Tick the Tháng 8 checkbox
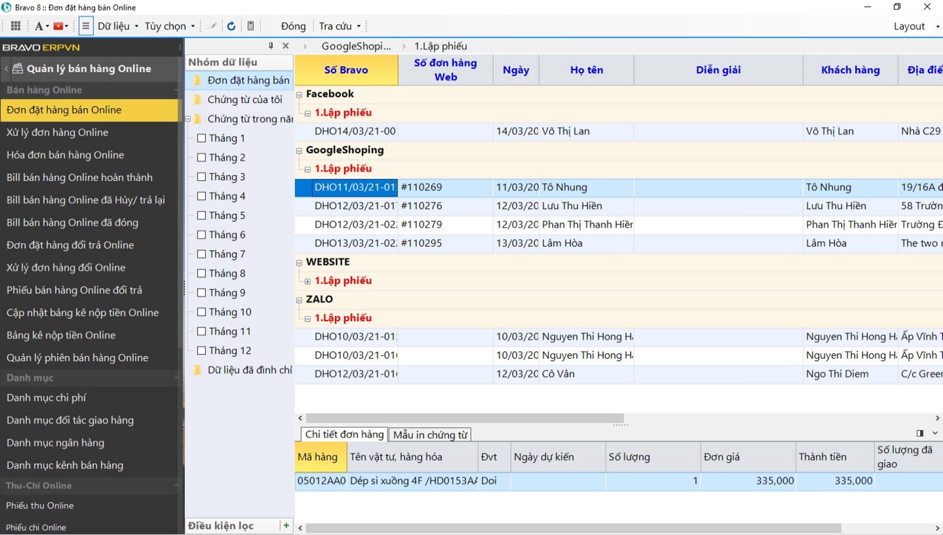943x535 pixels. pos(201,273)
